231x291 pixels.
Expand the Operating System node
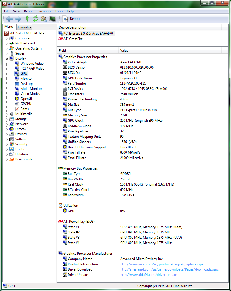pos(7,49)
